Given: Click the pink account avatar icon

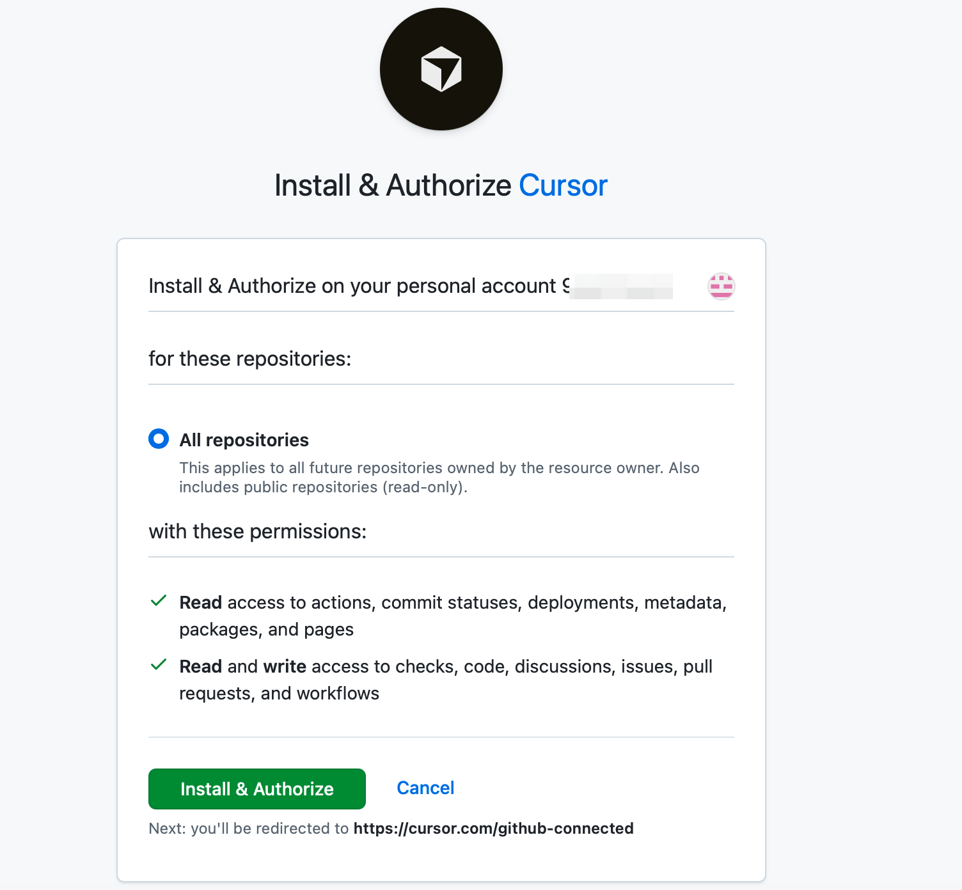Looking at the screenshot, I should pyautogui.click(x=721, y=286).
